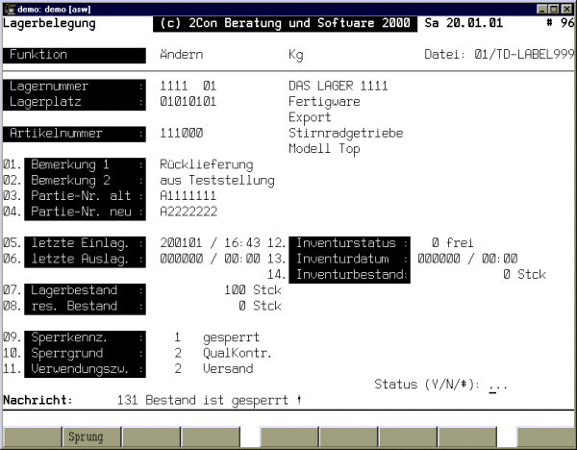577x450 pixels.
Task: Click the Partie-Nr. alt value A1111111
Action: [x=188, y=195]
